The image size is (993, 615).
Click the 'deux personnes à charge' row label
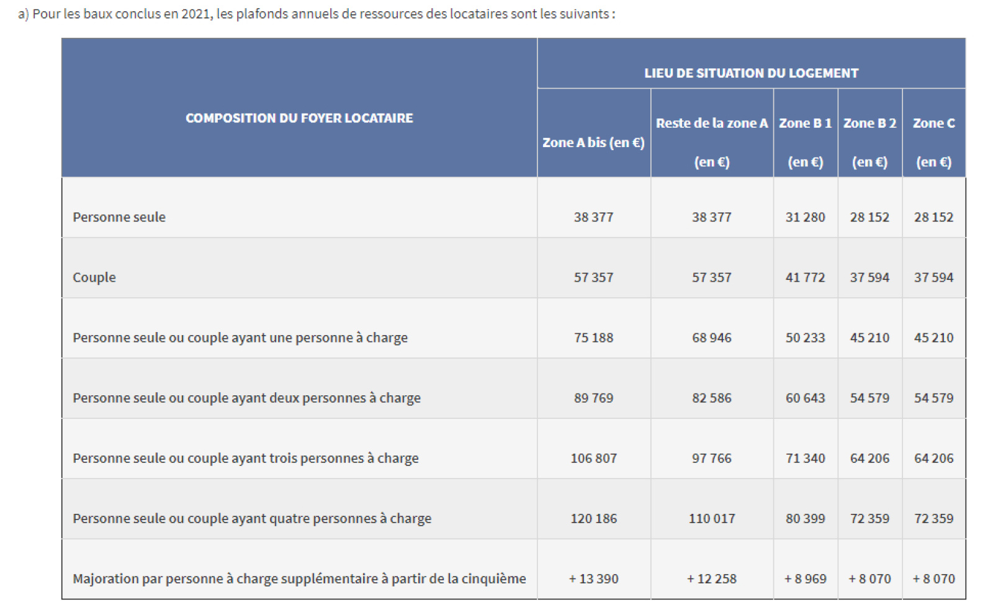tap(246, 398)
